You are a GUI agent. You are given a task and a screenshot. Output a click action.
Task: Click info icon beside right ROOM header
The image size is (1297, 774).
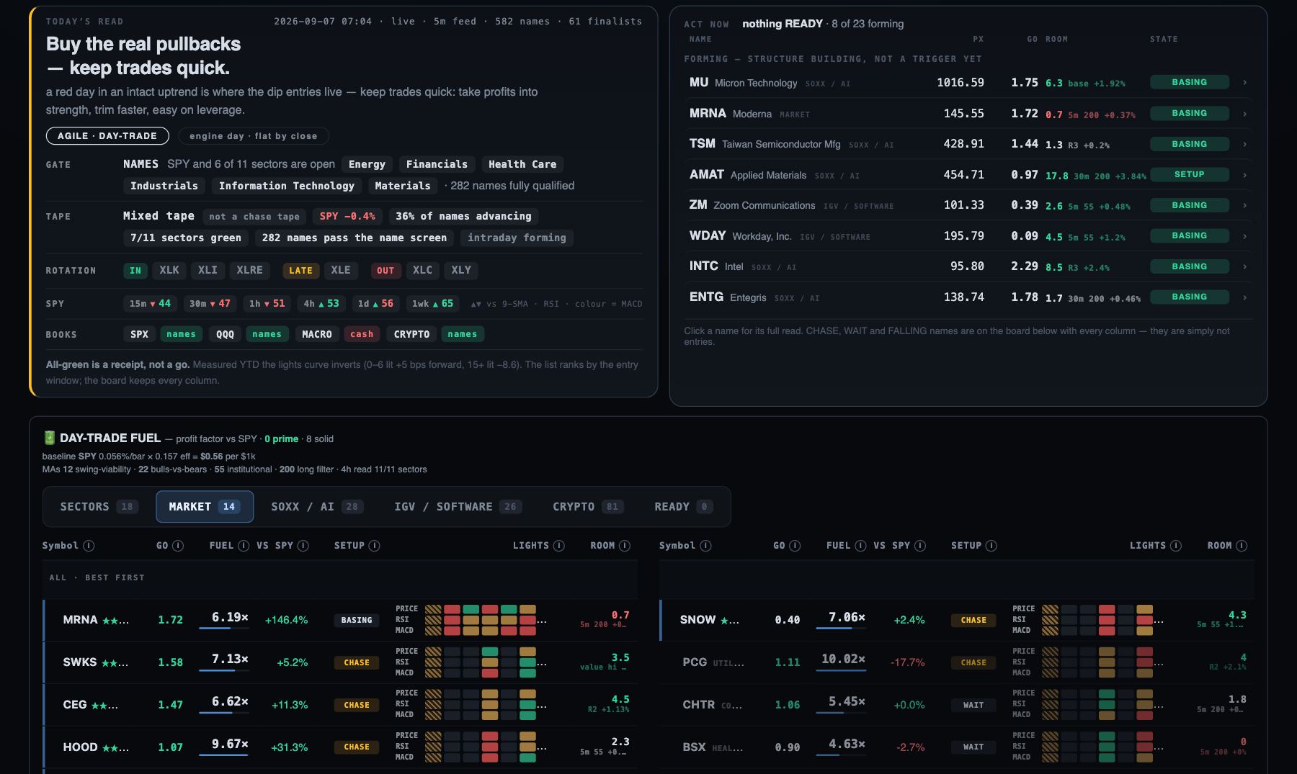pos(1242,546)
